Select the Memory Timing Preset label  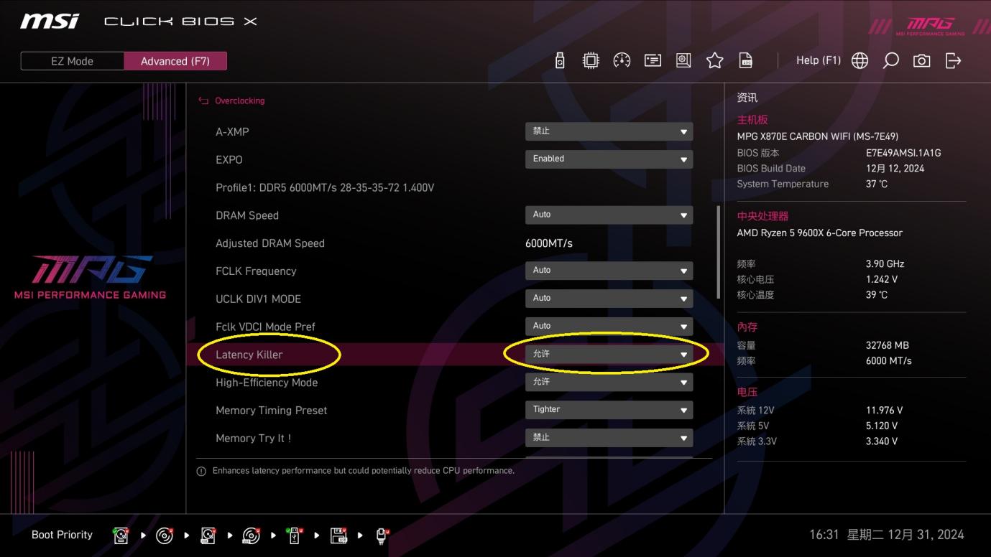(x=272, y=411)
